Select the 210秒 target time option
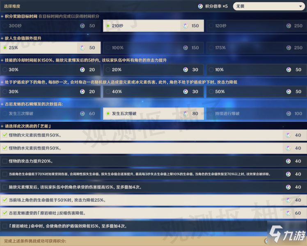 coord(153,25)
